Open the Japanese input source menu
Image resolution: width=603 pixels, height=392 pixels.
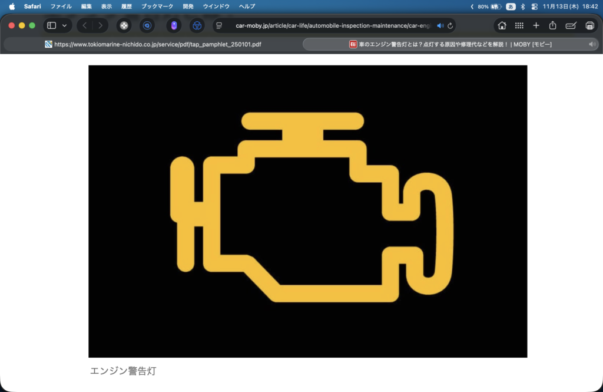coord(511,6)
